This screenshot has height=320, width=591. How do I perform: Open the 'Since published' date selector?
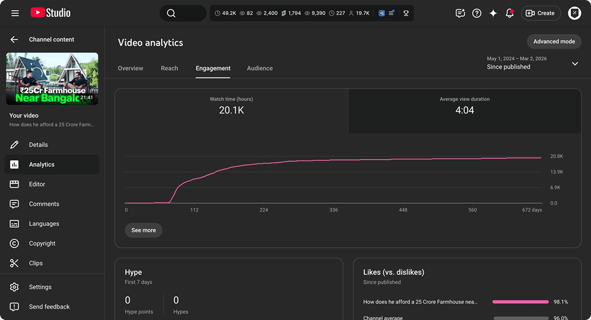pyautogui.click(x=532, y=63)
